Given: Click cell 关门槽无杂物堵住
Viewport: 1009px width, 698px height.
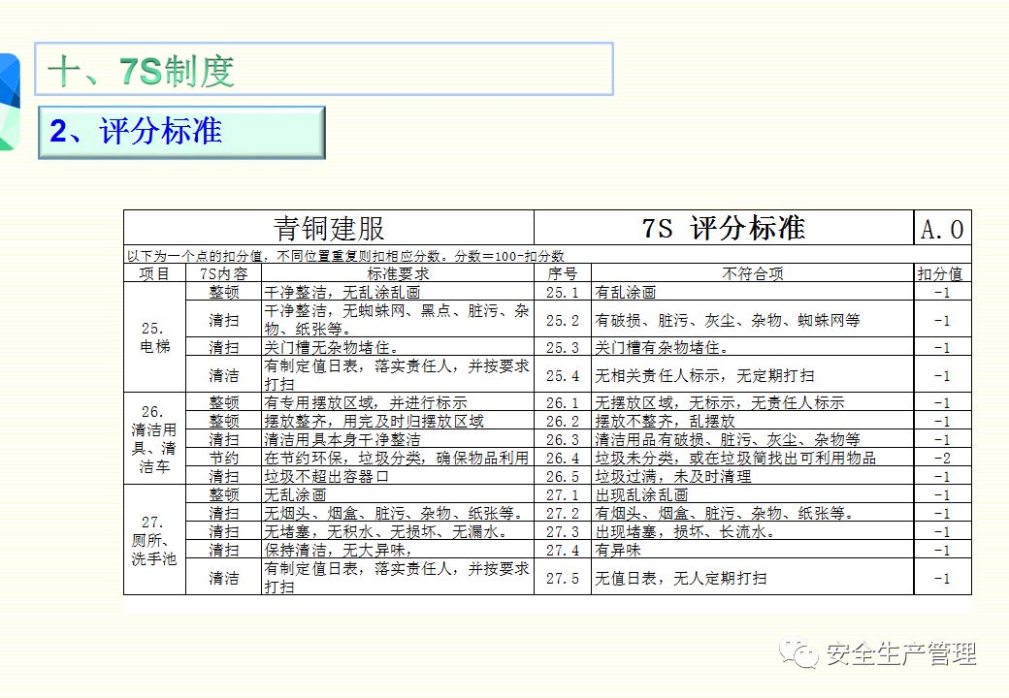Looking at the screenshot, I should pyautogui.click(x=398, y=347).
